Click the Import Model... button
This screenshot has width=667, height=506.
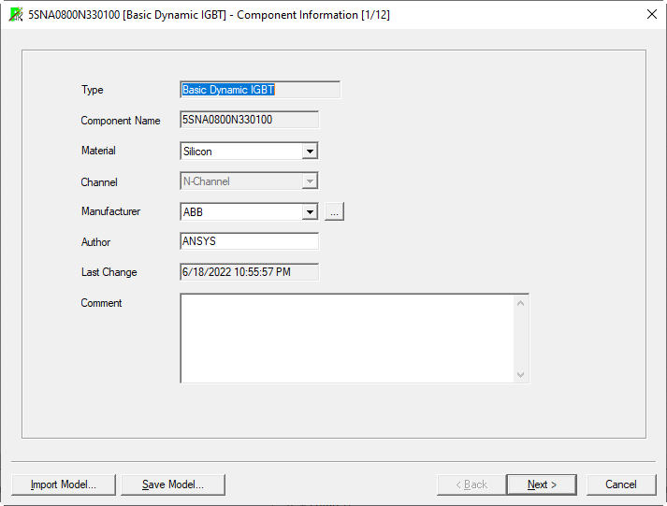64,484
